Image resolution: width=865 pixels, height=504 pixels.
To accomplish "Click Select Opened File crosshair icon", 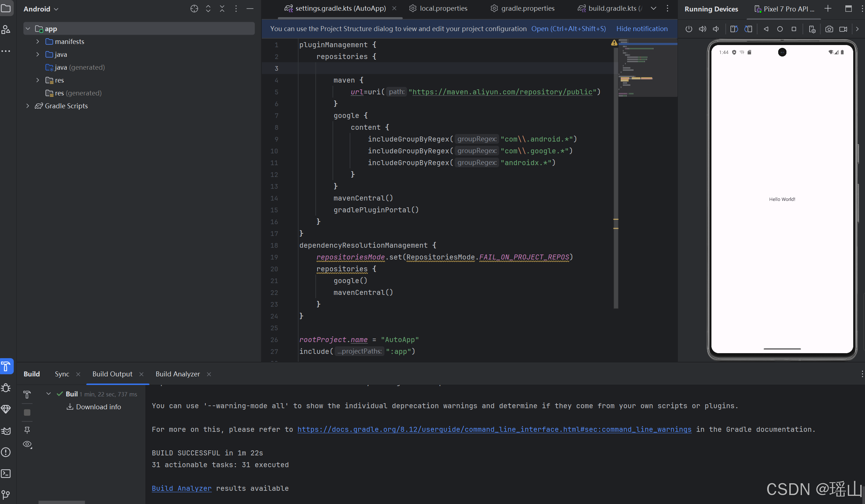I will [194, 9].
